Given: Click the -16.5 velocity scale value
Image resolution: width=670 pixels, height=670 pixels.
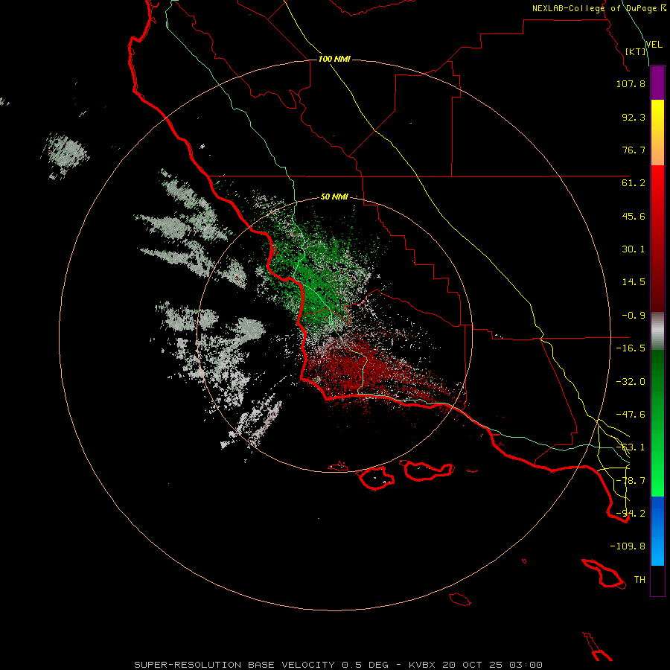Looking at the screenshot, I should [x=631, y=348].
